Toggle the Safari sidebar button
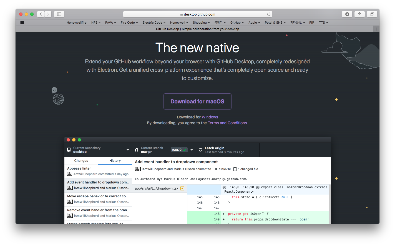 59,14
